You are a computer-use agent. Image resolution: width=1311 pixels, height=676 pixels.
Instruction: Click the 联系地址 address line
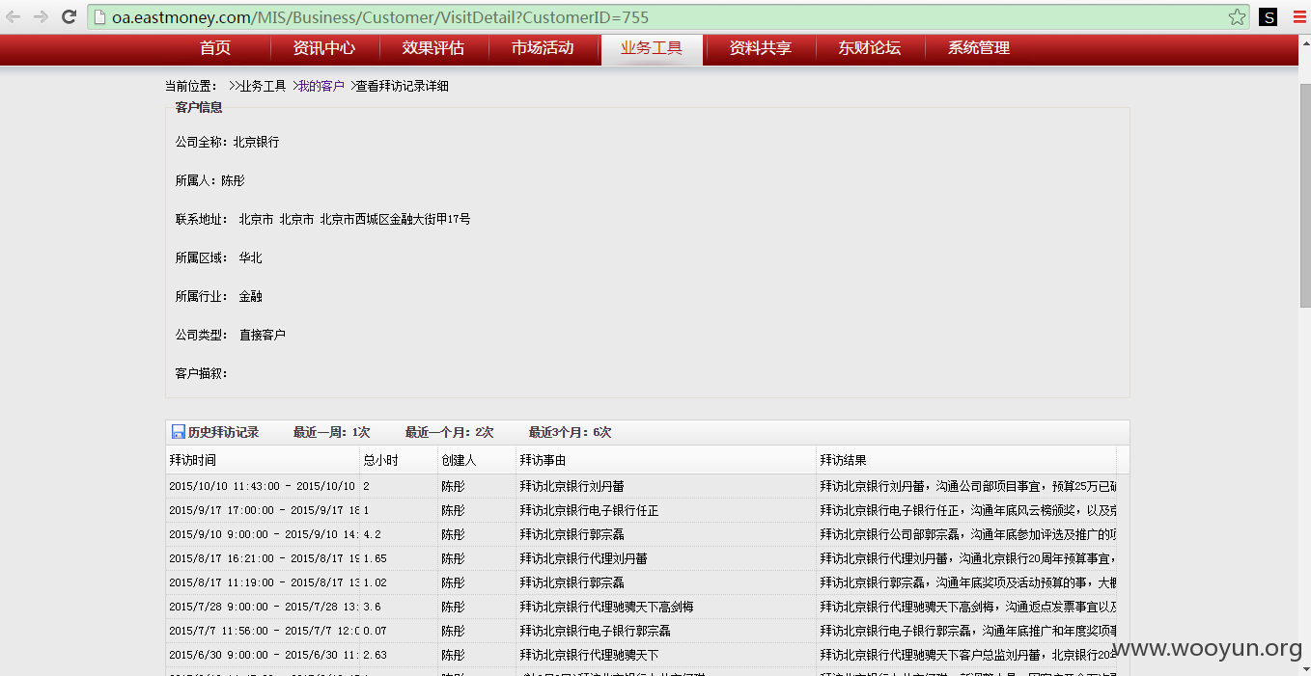coord(322,219)
